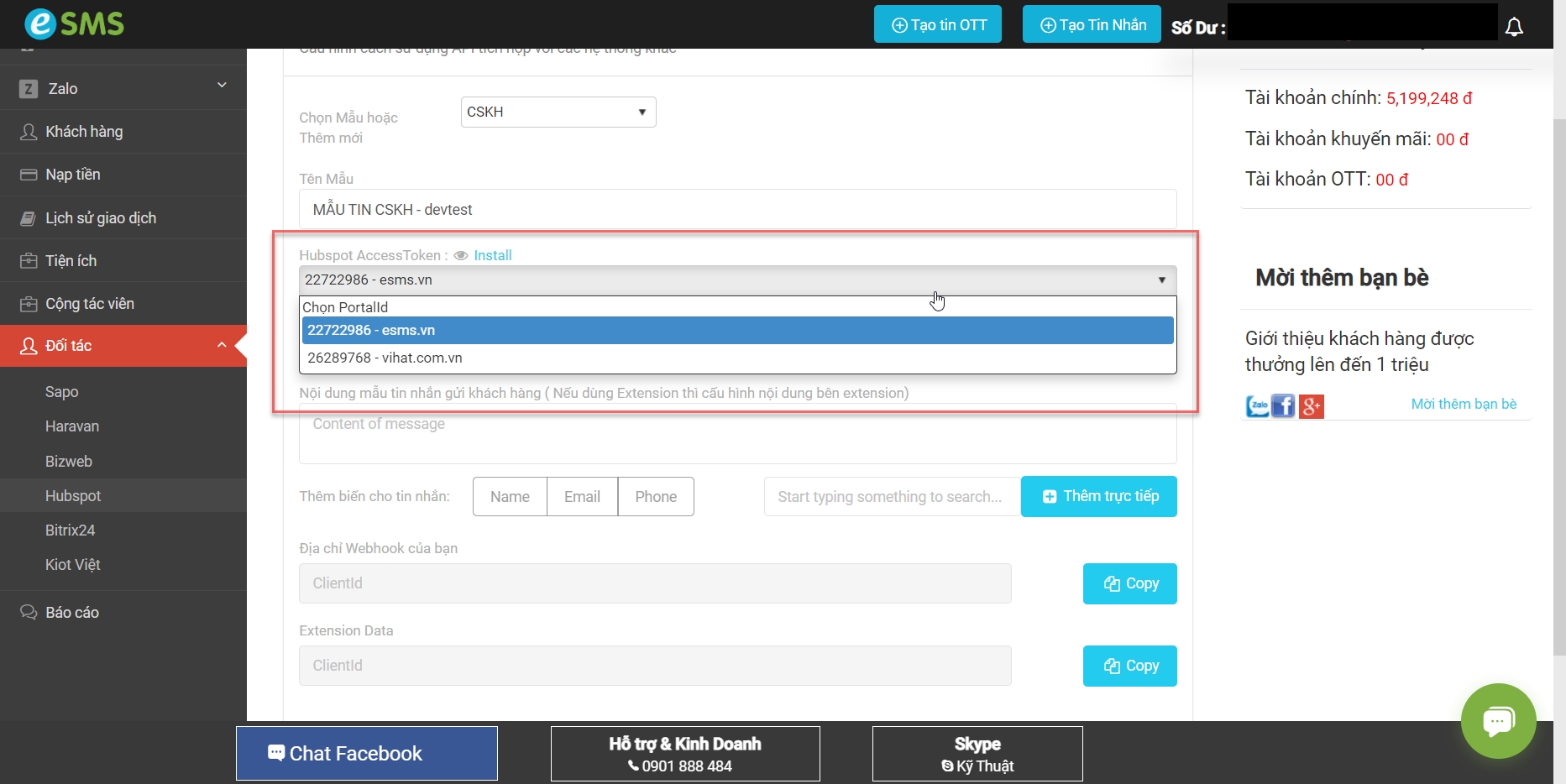Toggle Hubspot AccessToken eye icon
Image resolution: width=1566 pixels, height=784 pixels.
coord(460,255)
